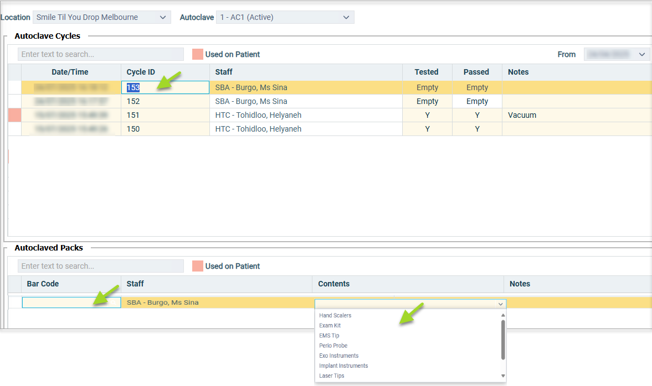The width and height of the screenshot is (652, 386).
Task: Sort cycles by Tested column header
Action: [427, 72]
